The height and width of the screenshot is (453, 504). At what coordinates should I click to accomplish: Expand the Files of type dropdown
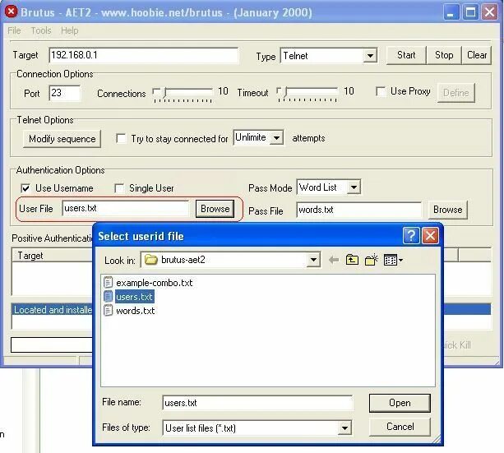[x=344, y=428]
